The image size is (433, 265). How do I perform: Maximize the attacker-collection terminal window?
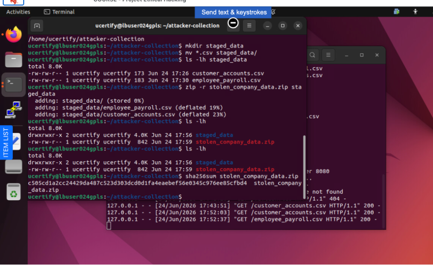(283, 26)
